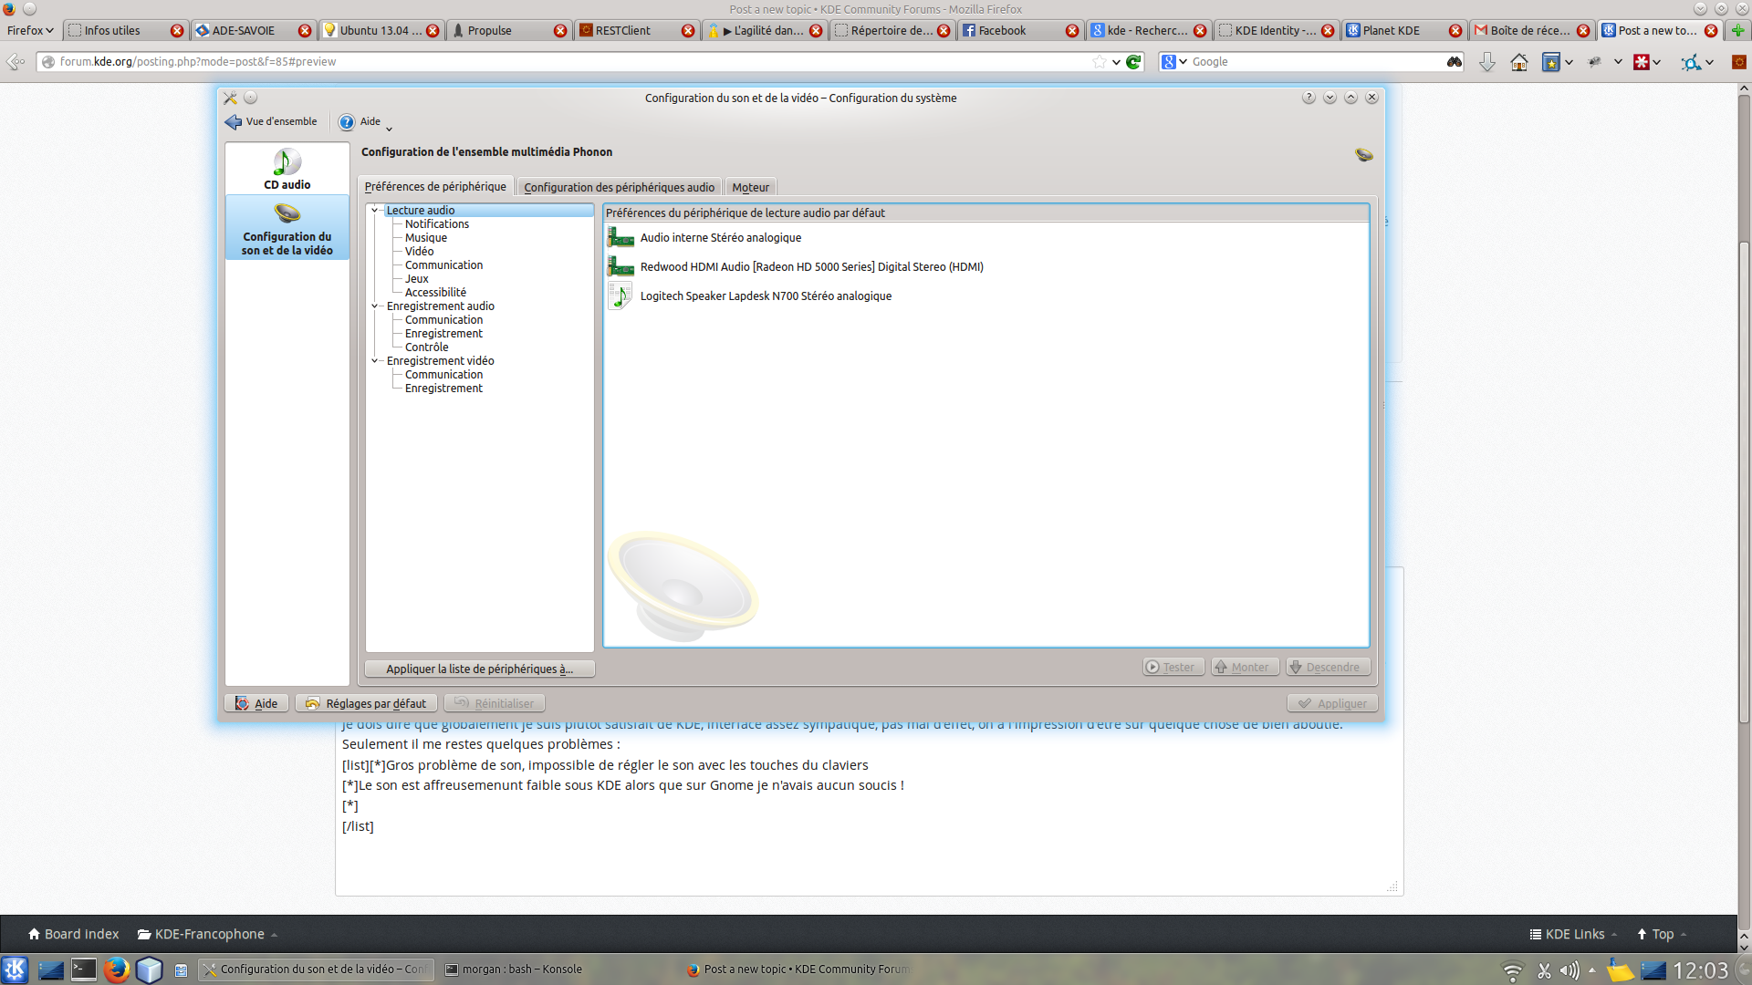Click the Aide button at dialog bottom
The width and height of the screenshot is (1752, 985).
coord(256,703)
